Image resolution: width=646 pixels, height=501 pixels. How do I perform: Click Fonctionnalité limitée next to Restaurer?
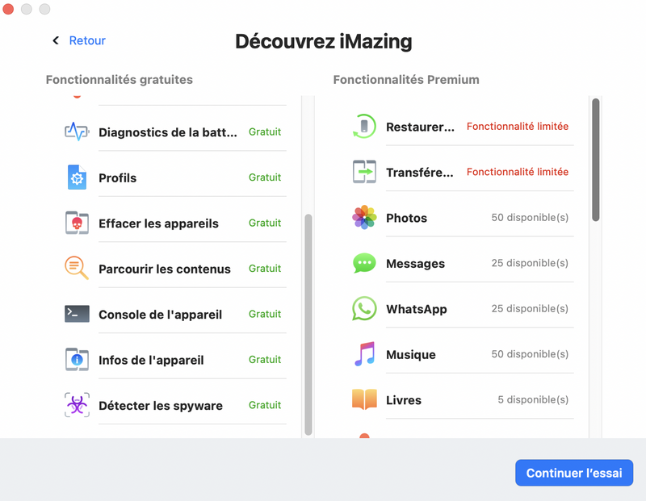point(518,127)
